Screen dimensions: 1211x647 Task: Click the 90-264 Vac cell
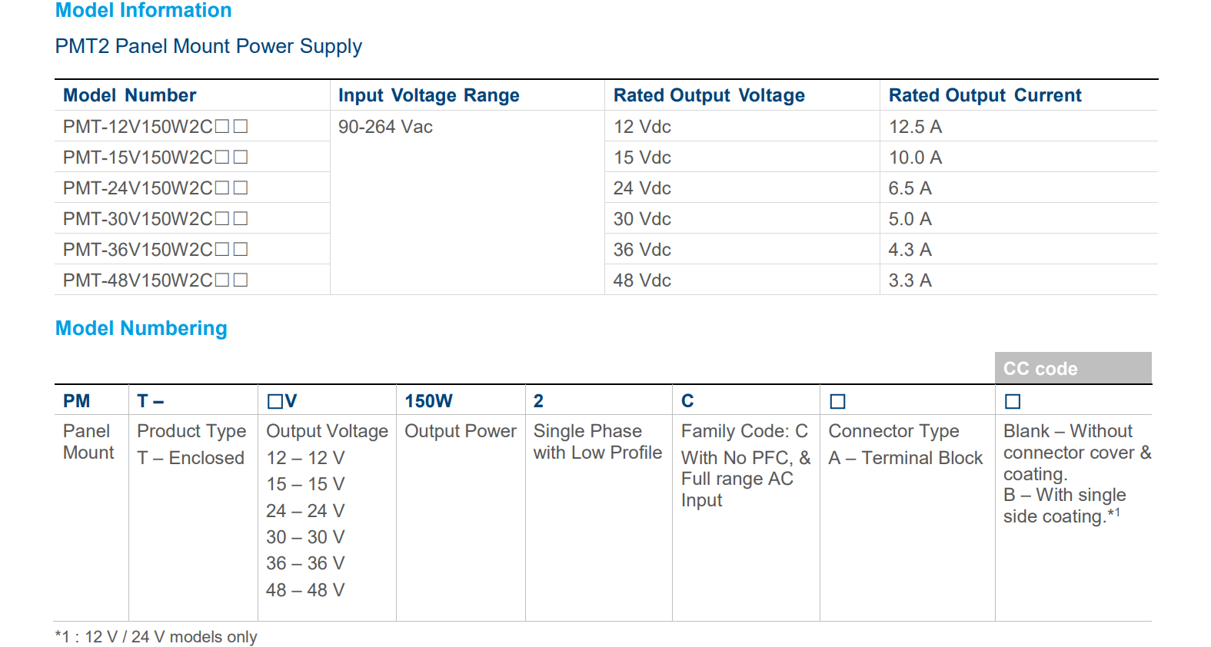point(385,127)
